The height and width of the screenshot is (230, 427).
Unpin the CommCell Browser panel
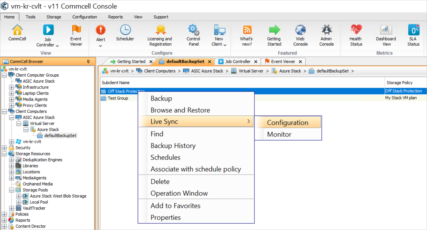coord(88,61)
